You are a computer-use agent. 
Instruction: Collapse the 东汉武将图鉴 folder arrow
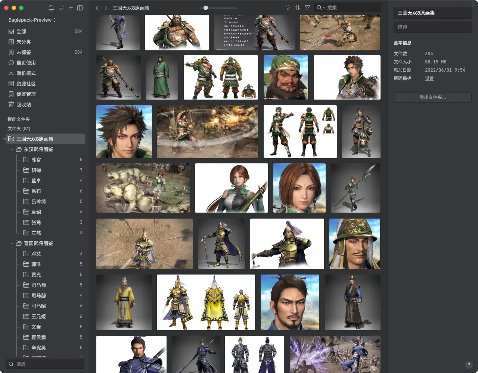click(x=12, y=150)
